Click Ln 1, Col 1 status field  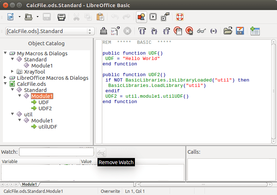(x=135, y=191)
